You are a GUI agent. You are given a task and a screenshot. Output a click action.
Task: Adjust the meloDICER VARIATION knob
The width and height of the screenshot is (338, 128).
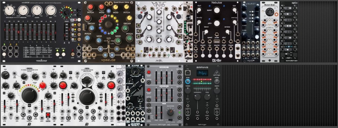(x=23, y=10)
